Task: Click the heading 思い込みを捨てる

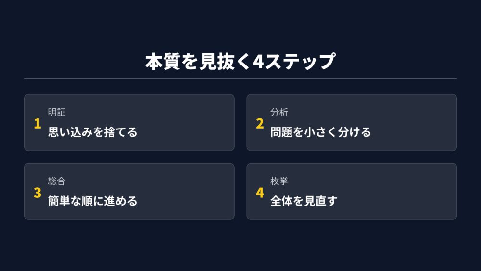Action: coord(92,132)
